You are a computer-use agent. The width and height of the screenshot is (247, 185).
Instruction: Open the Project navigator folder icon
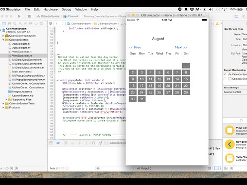tap(4, 24)
